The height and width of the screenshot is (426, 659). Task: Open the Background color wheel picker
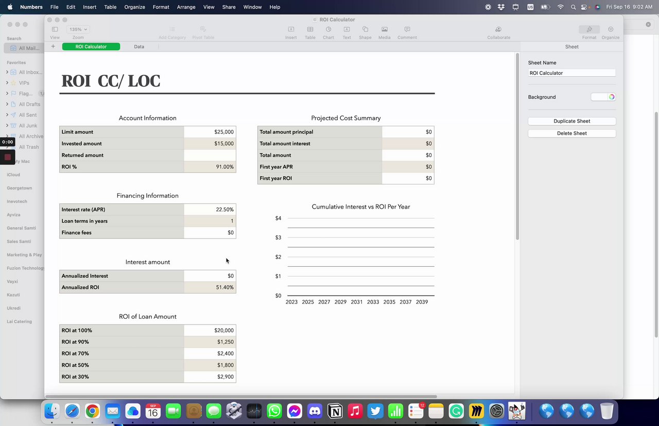tap(612, 97)
